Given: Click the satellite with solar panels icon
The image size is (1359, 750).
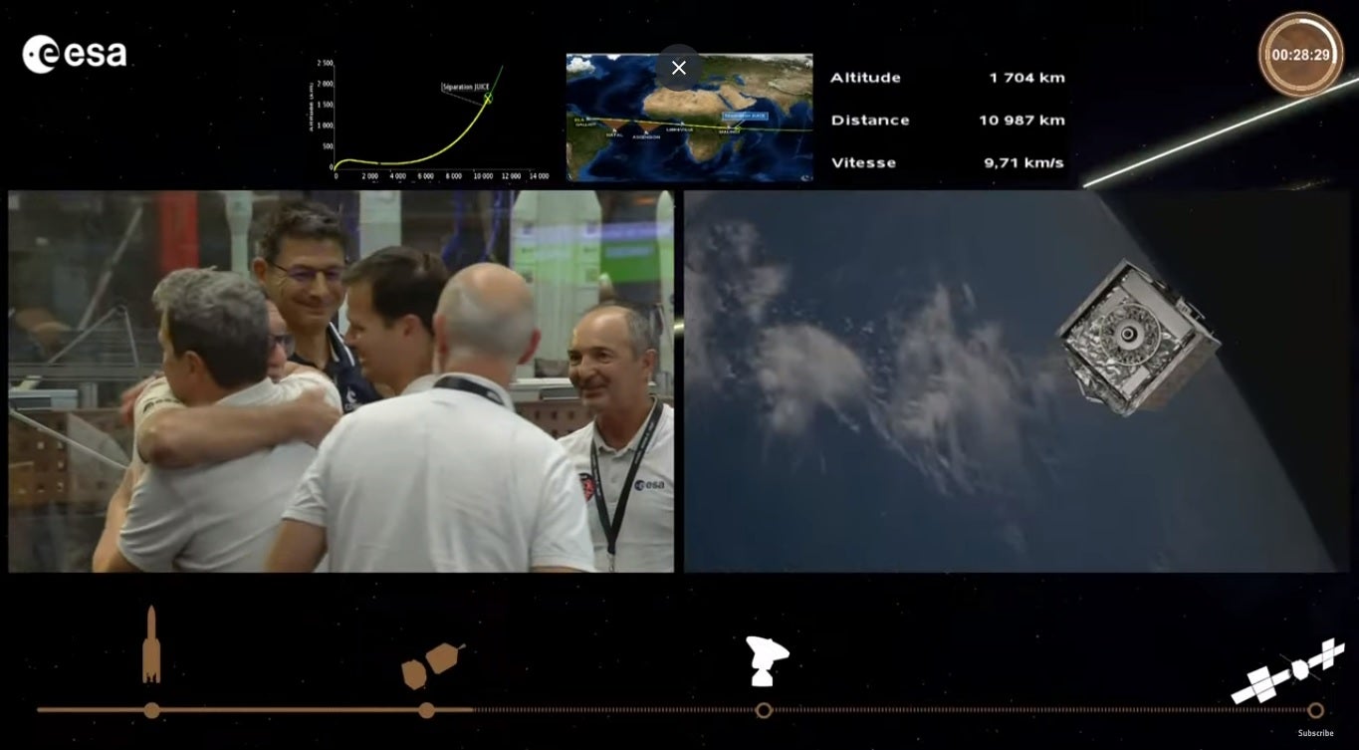Looking at the screenshot, I should coord(1287,671).
